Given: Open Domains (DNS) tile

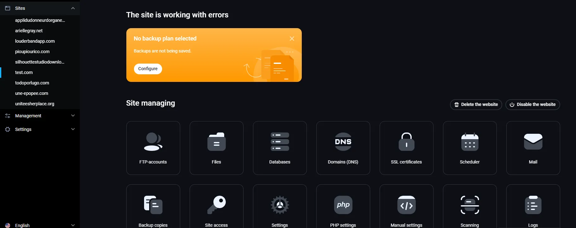Looking at the screenshot, I should 343,148.
